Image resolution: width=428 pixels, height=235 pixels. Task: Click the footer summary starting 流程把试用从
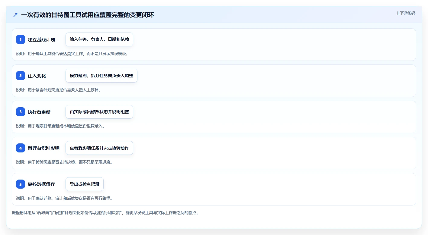(105, 213)
